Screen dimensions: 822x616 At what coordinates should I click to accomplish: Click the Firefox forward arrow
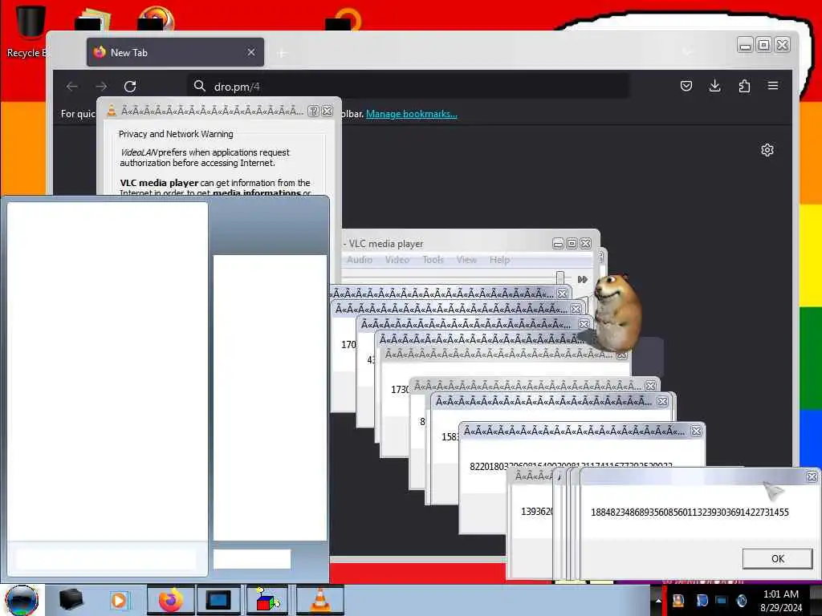(x=101, y=87)
